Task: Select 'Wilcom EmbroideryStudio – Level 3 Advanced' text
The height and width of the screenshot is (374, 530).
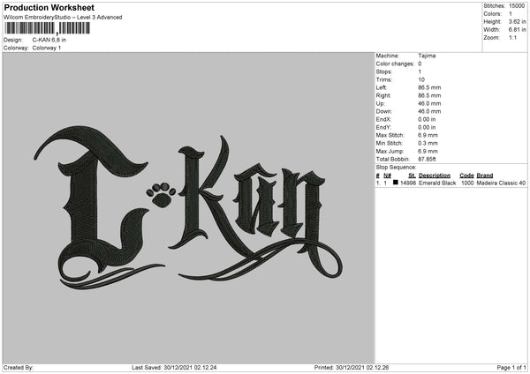Action: (63, 18)
